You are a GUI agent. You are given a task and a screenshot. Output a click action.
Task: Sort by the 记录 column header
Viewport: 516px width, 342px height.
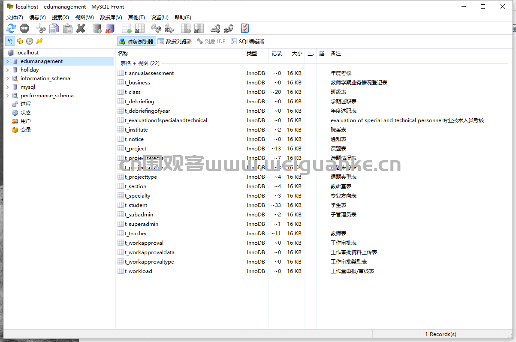tap(277, 54)
